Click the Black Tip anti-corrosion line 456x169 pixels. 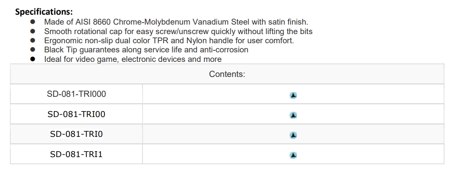(146, 50)
